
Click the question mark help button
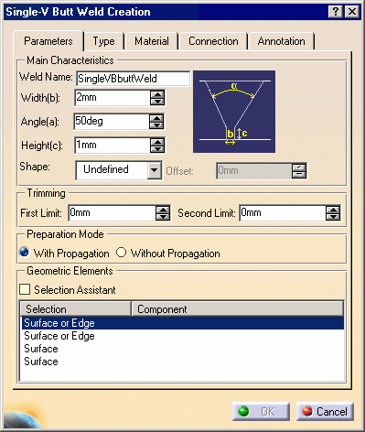(x=336, y=12)
